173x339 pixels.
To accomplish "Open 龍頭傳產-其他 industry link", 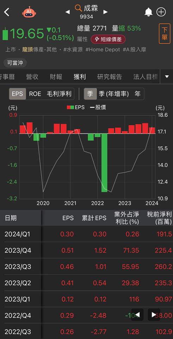I will coord(39,50).
